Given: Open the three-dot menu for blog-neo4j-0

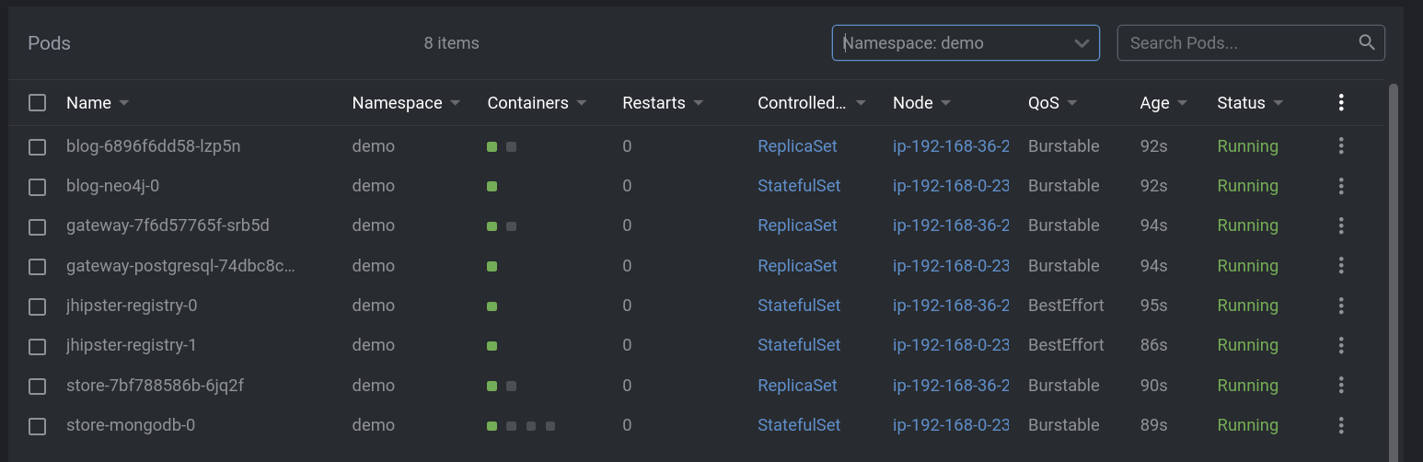Looking at the screenshot, I should click(1341, 186).
